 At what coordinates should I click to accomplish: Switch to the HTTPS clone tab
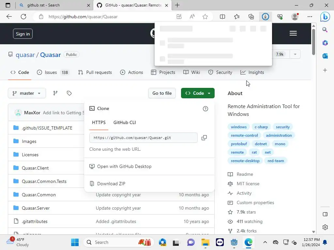click(x=99, y=122)
